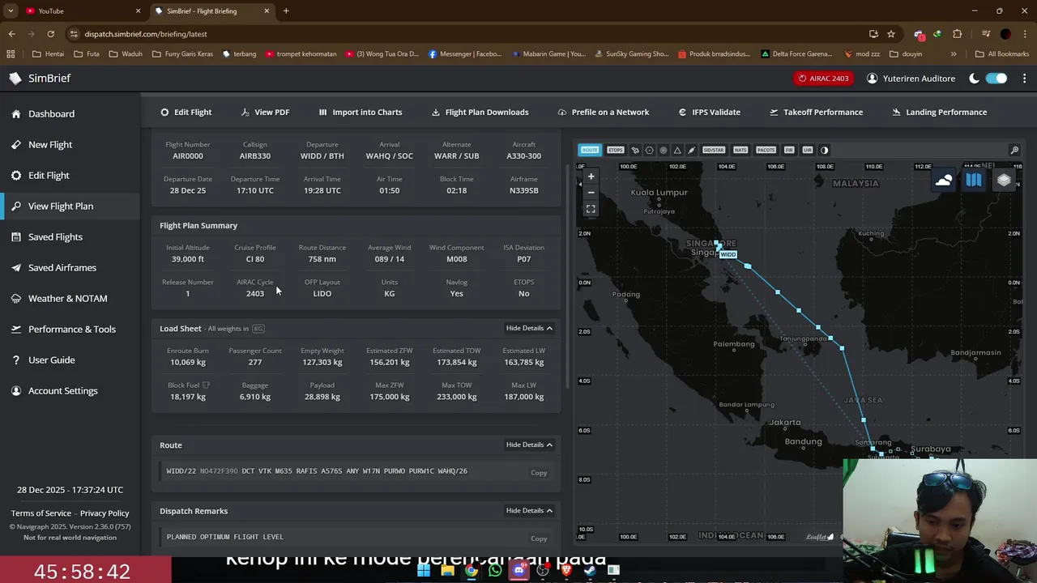
Task: Open the Flight Plan Downloads menu
Action: tap(480, 112)
